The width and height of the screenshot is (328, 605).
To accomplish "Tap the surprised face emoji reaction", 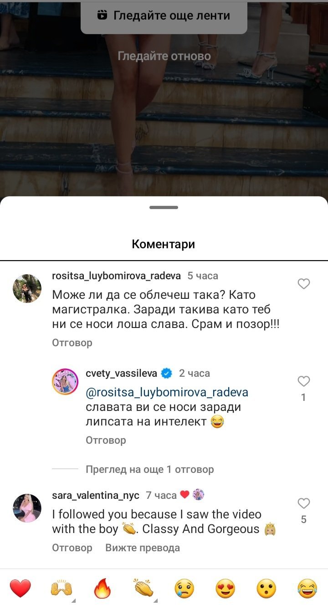I will pyautogui.click(x=266, y=588).
